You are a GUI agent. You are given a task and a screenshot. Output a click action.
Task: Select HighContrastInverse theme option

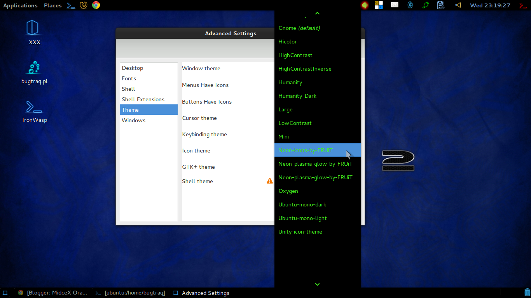[x=317, y=69]
